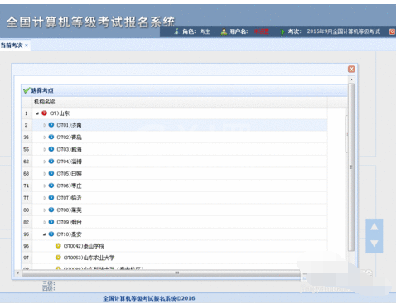Select the (3705)日照 row label
The width and height of the screenshot is (411, 304).
70,174
